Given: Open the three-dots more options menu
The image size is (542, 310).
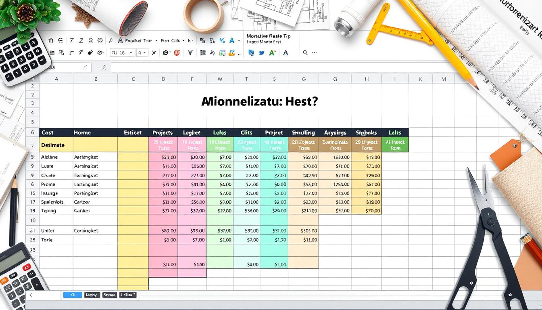Looking at the screenshot, I should click(315, 52).
